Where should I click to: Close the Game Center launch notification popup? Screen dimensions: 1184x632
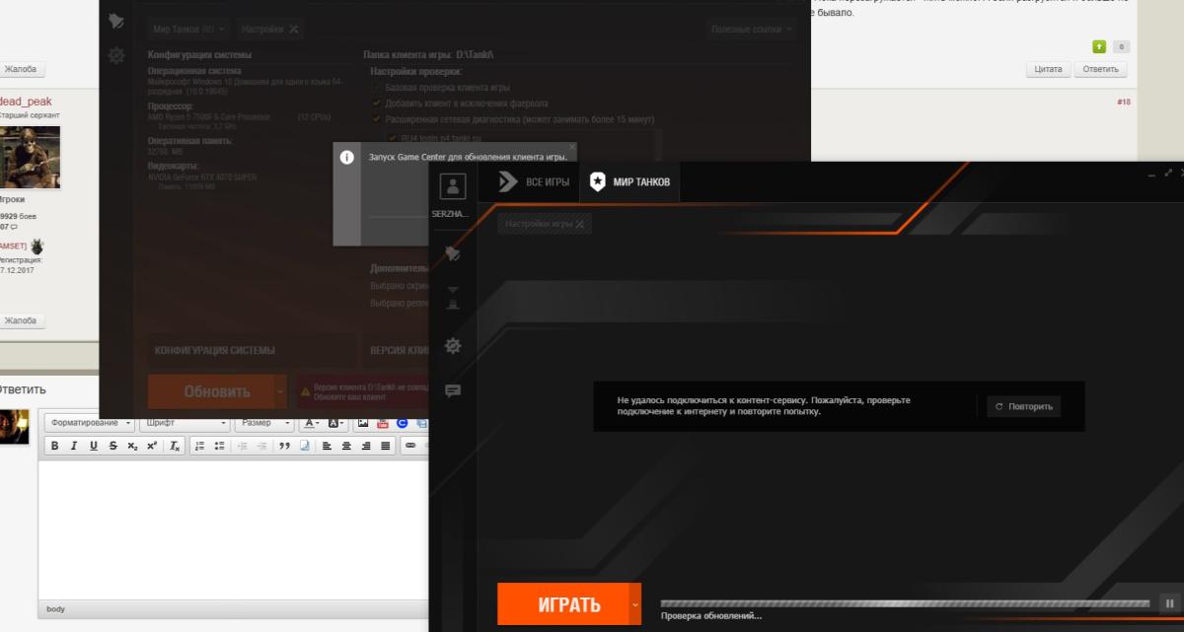click(x=572, y=148)
